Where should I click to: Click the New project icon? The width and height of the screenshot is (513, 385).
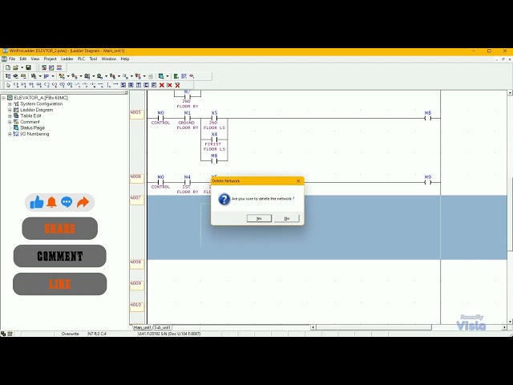(8, 67)
